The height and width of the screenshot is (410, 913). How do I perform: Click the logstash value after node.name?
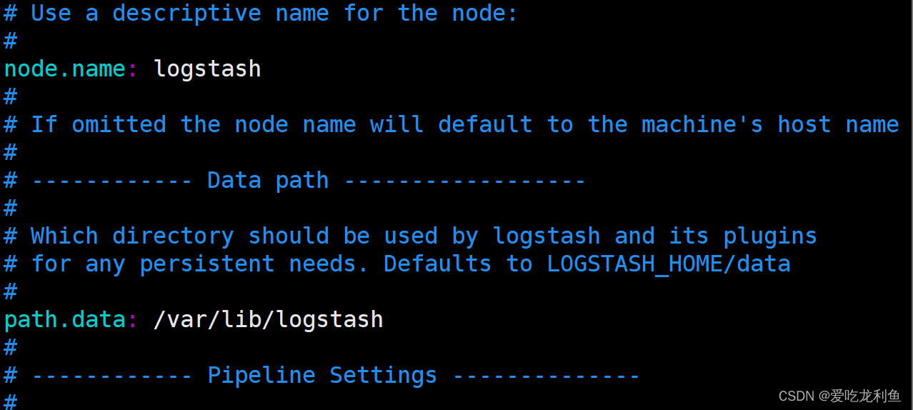207,69
